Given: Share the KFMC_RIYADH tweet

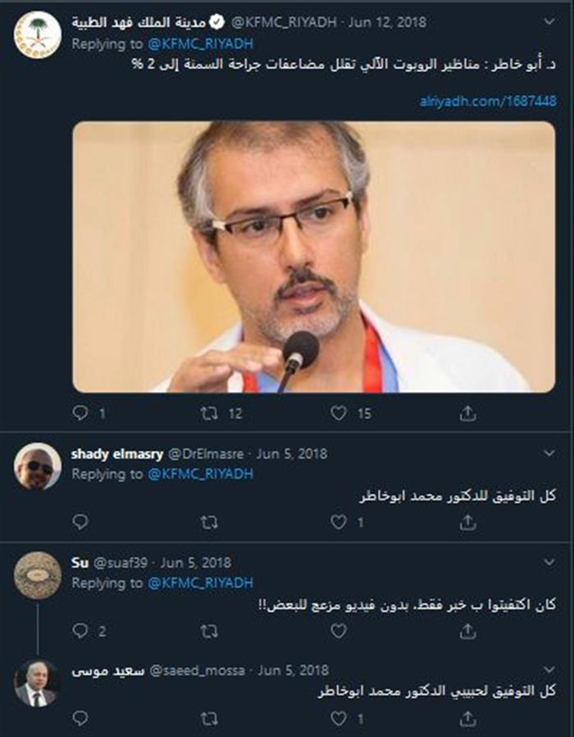Looking at the screenshot, I should [x=467, y=413].
